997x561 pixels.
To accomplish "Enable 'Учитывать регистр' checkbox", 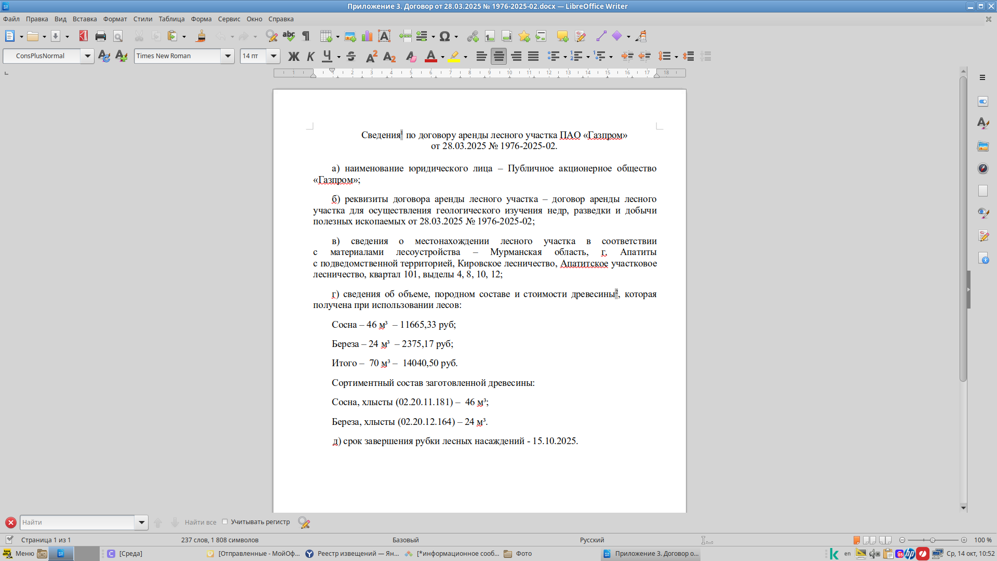I will (x=225, y=522).
